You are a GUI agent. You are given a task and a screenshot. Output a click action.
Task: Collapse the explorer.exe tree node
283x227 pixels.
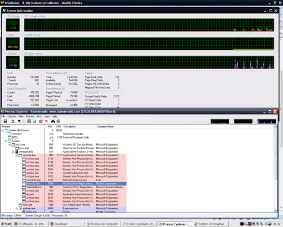[x=17, y=208]
